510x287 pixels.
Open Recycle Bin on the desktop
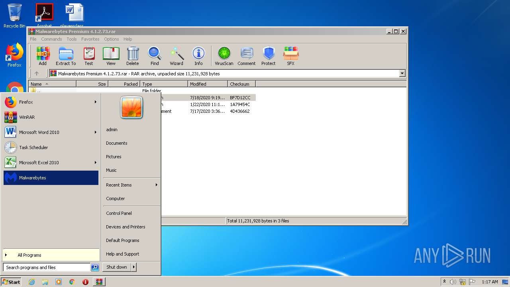tap(14, 16)
